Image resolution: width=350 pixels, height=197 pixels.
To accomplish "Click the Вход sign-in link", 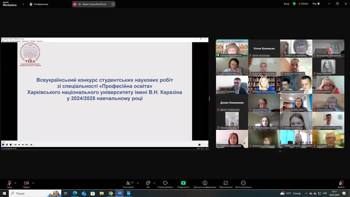I will point(286,3).
